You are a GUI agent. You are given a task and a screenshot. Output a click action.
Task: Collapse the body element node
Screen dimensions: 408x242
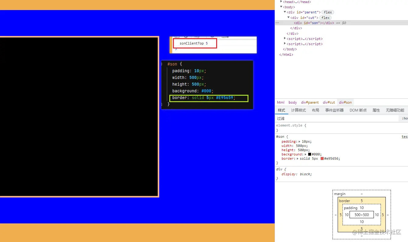[x=281, y=7]
